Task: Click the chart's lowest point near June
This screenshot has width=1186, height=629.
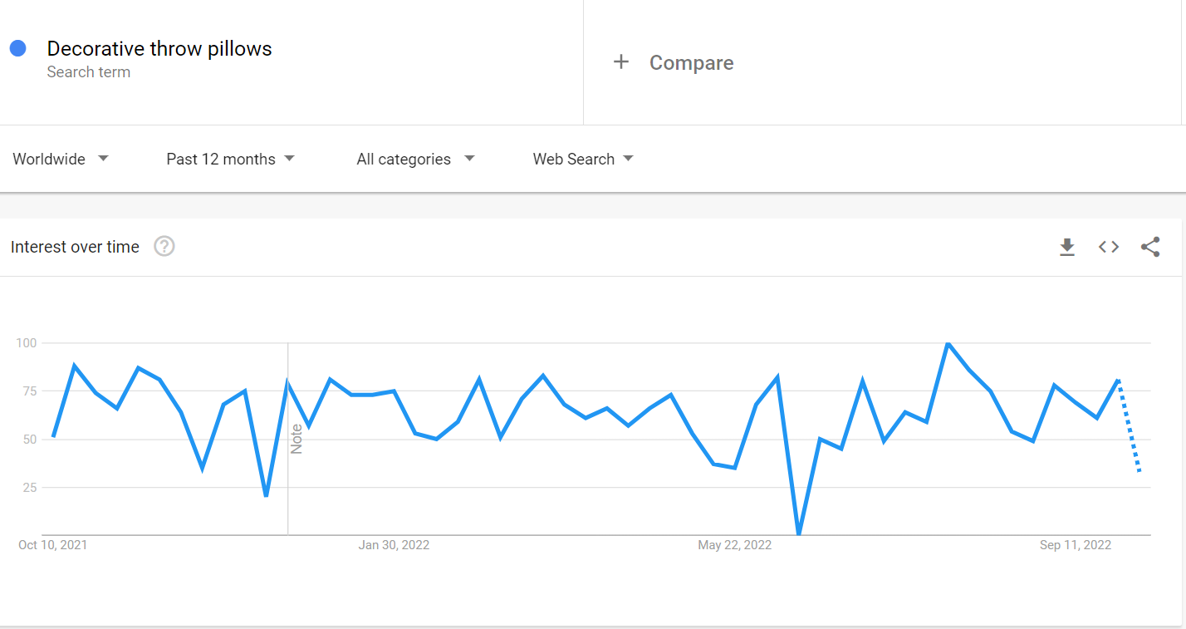Action: pyautogui.click(x=799, y=533)
